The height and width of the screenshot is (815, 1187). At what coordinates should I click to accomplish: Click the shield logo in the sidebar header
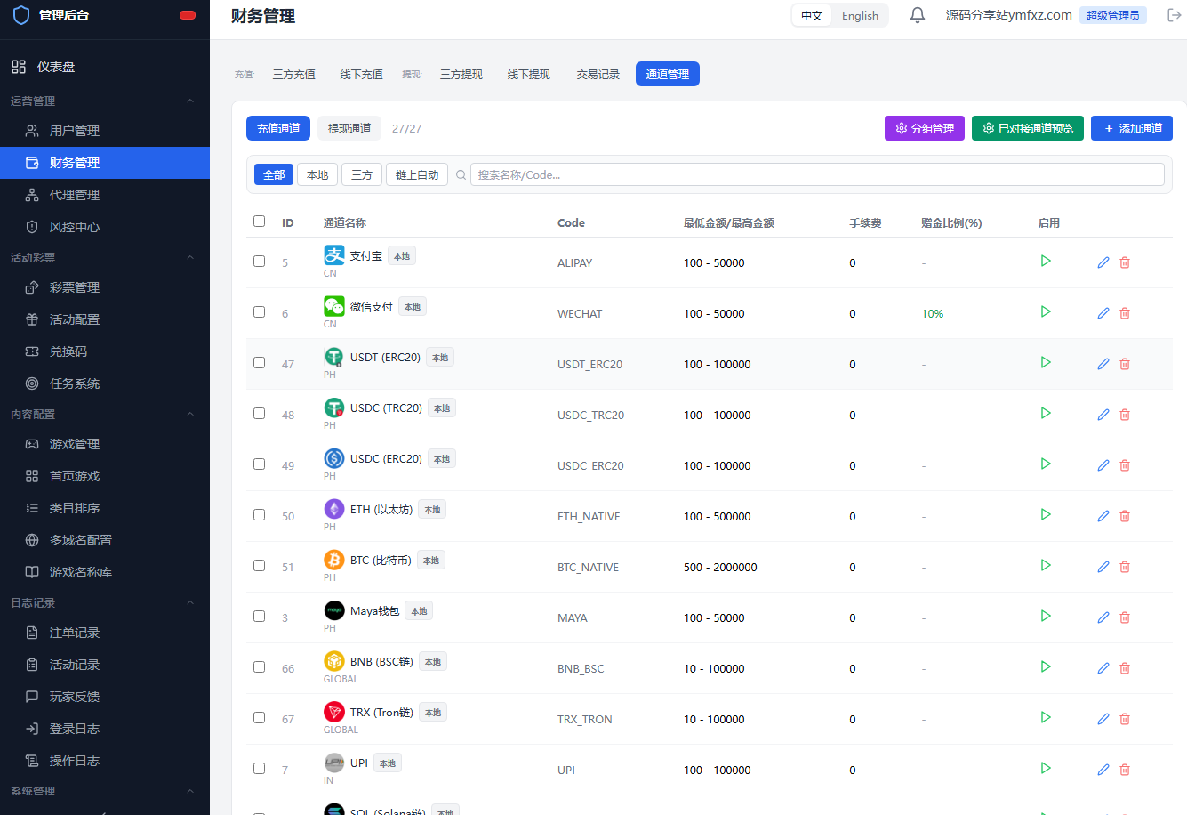(x=21, y=15)
